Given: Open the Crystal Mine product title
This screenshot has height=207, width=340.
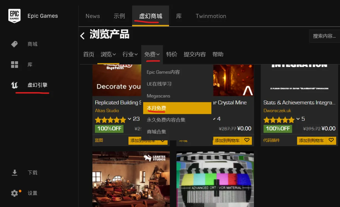Looking at the screenshot, I should 230,103.
